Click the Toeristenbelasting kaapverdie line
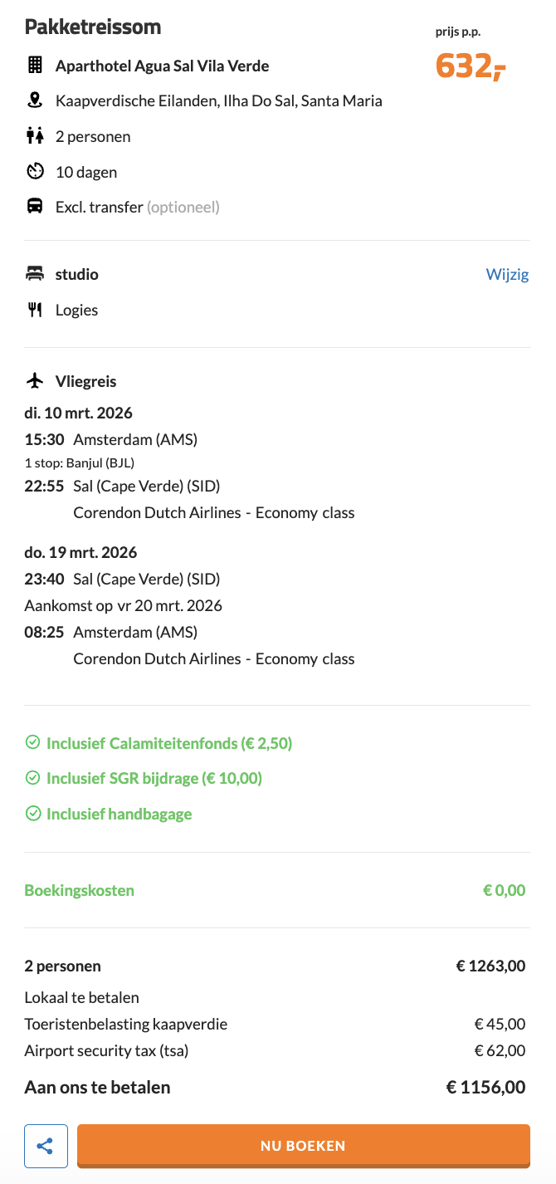 126,1024
